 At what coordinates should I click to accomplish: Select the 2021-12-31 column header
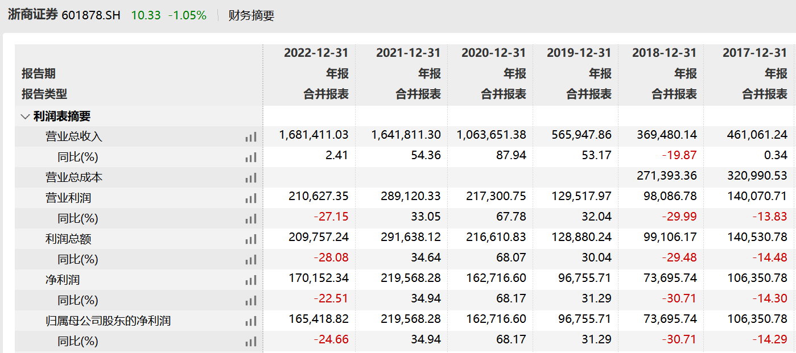408,53
